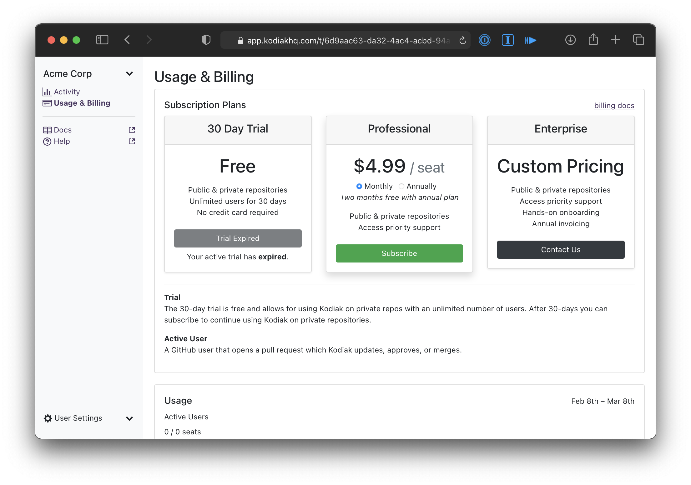Click the share icon in toolbar
This screenshot has height=485, width=691.
pyautogui.click(x=593, y=40)
